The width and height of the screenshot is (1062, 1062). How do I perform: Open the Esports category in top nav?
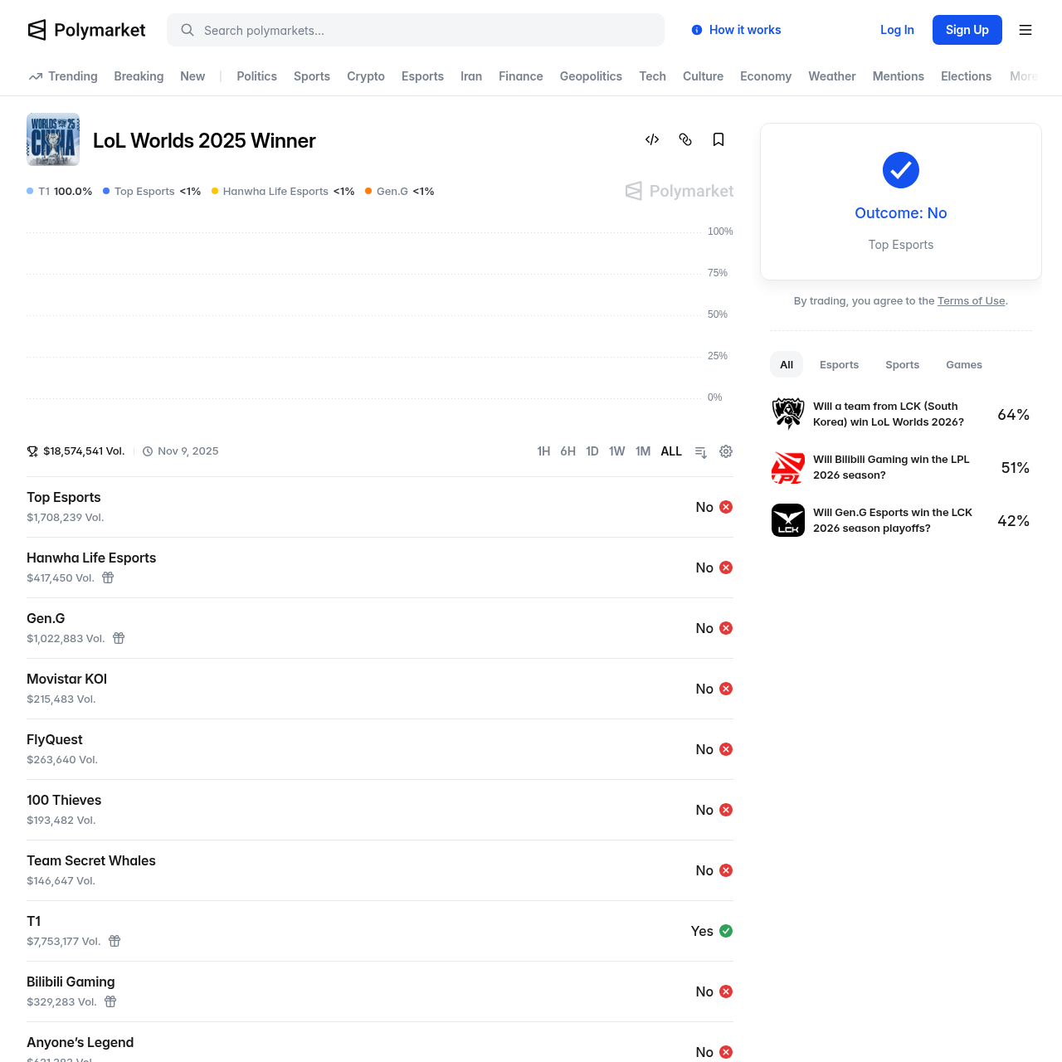coord(422,76)
